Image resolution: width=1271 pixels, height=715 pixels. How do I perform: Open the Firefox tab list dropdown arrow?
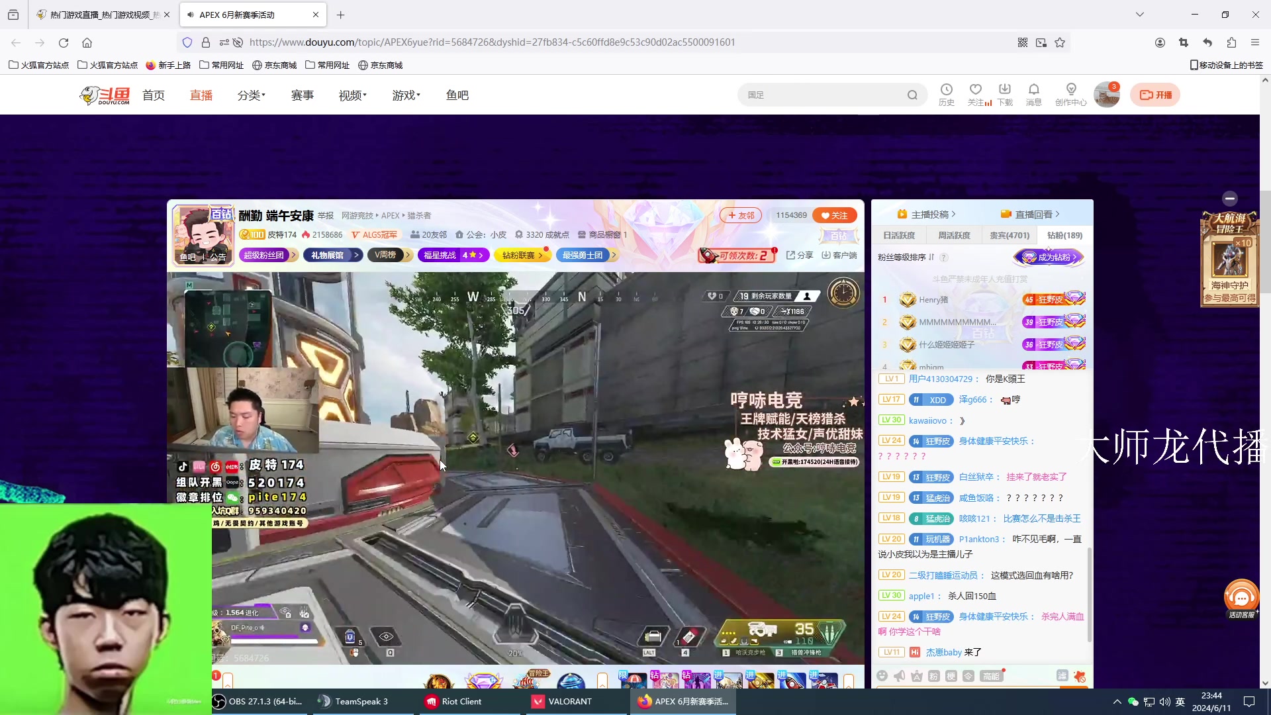point(1140,15)
